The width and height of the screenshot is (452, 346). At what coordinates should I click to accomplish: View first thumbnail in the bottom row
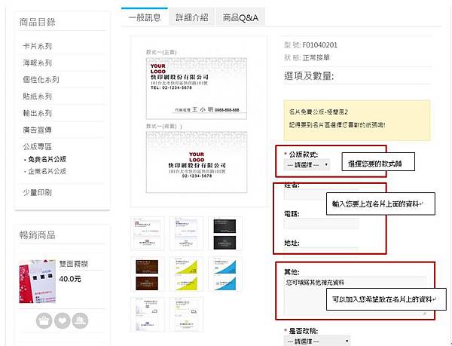[147, 314]
